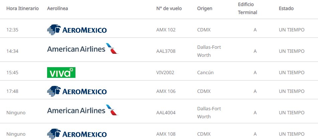Select flight number VIV2002
Screen dimensions: 318x140
click(x=165, y=73)
